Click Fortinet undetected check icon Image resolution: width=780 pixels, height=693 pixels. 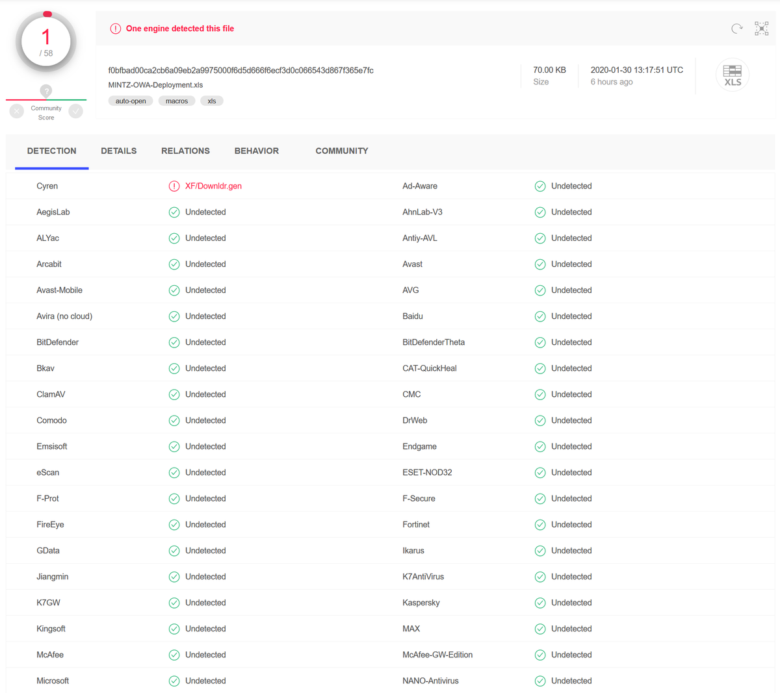(540, 525)
